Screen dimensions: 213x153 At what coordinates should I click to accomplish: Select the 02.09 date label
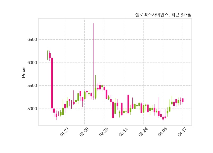click(84, 132)
